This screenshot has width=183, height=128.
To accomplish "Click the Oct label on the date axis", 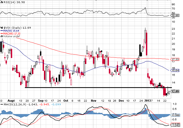I will click(x=66, y=101).
